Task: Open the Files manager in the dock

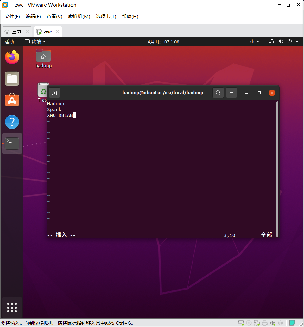Action: click(12, 79)
